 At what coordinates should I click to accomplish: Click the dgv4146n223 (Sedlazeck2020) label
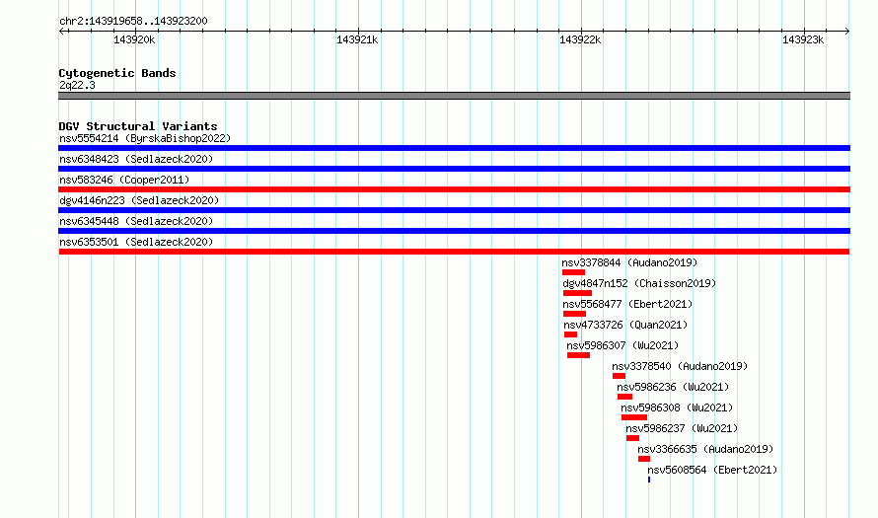(x=139, y=200)
